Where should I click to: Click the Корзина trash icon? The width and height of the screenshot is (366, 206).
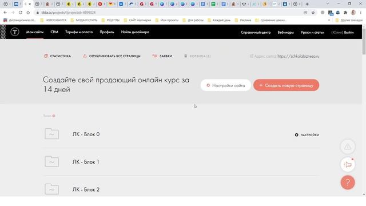tap(185, 56)
